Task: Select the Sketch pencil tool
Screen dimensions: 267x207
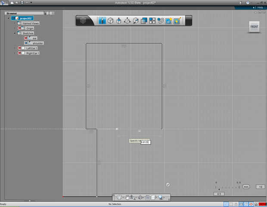Action: [x=102, y=21]
